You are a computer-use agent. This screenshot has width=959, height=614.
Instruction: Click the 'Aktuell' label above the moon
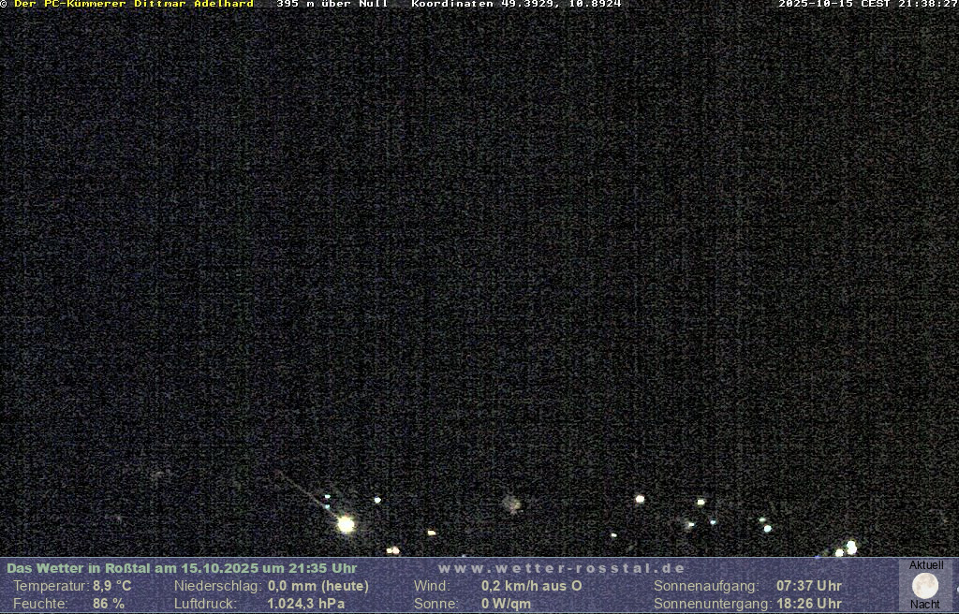pos(926,565)
